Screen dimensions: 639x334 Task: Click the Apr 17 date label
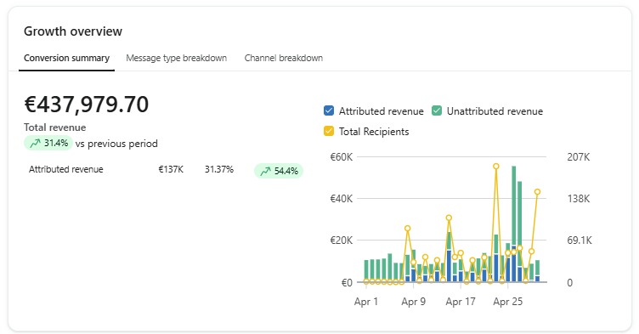click(x=461, y=302)
